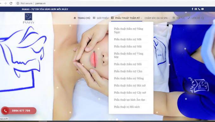The width and height of the screenshot is (215, 122).
Task: Click the PAMAS slogan text in top bar
Action: (45, 9)
